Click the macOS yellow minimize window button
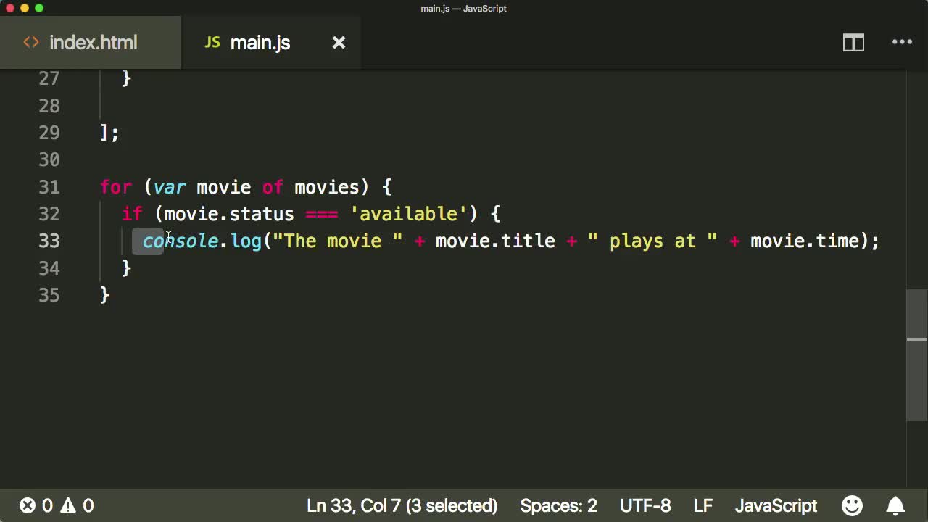Screen dimensions: 928x522 point(25,8)
